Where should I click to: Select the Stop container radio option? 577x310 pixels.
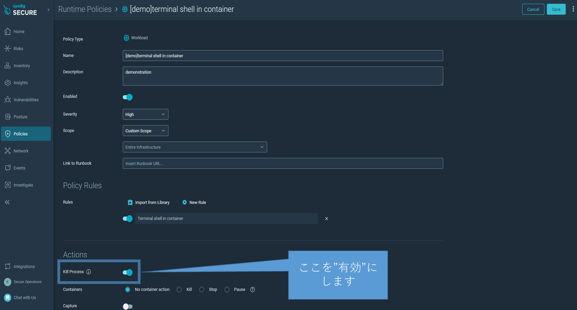(x=202, y=290)
